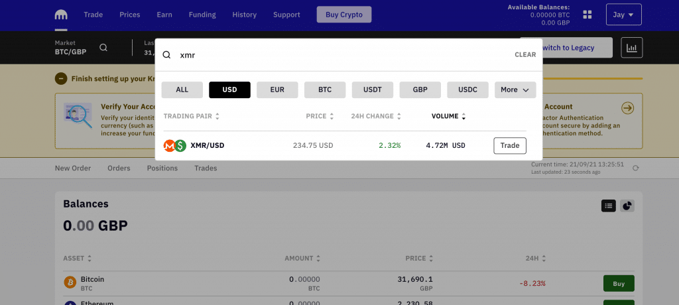Switch to the New Order tab

tap(73, 168)
